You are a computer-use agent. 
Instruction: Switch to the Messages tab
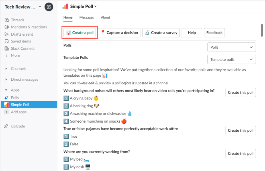click(87, 17)
